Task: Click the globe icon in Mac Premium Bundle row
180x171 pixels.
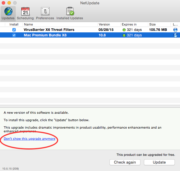Action: (175, 35)
